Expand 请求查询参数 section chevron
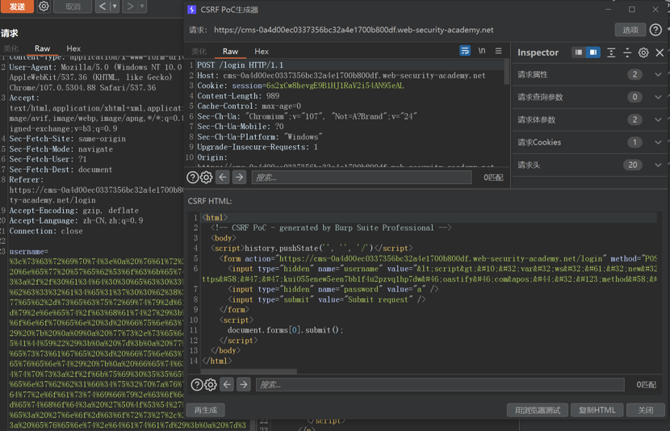 pos(658,98)
